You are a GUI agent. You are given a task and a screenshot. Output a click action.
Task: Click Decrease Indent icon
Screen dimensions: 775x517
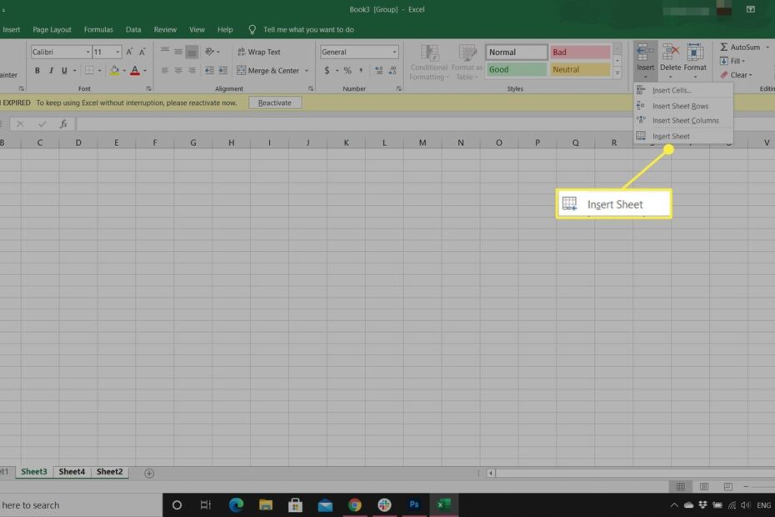209,71
